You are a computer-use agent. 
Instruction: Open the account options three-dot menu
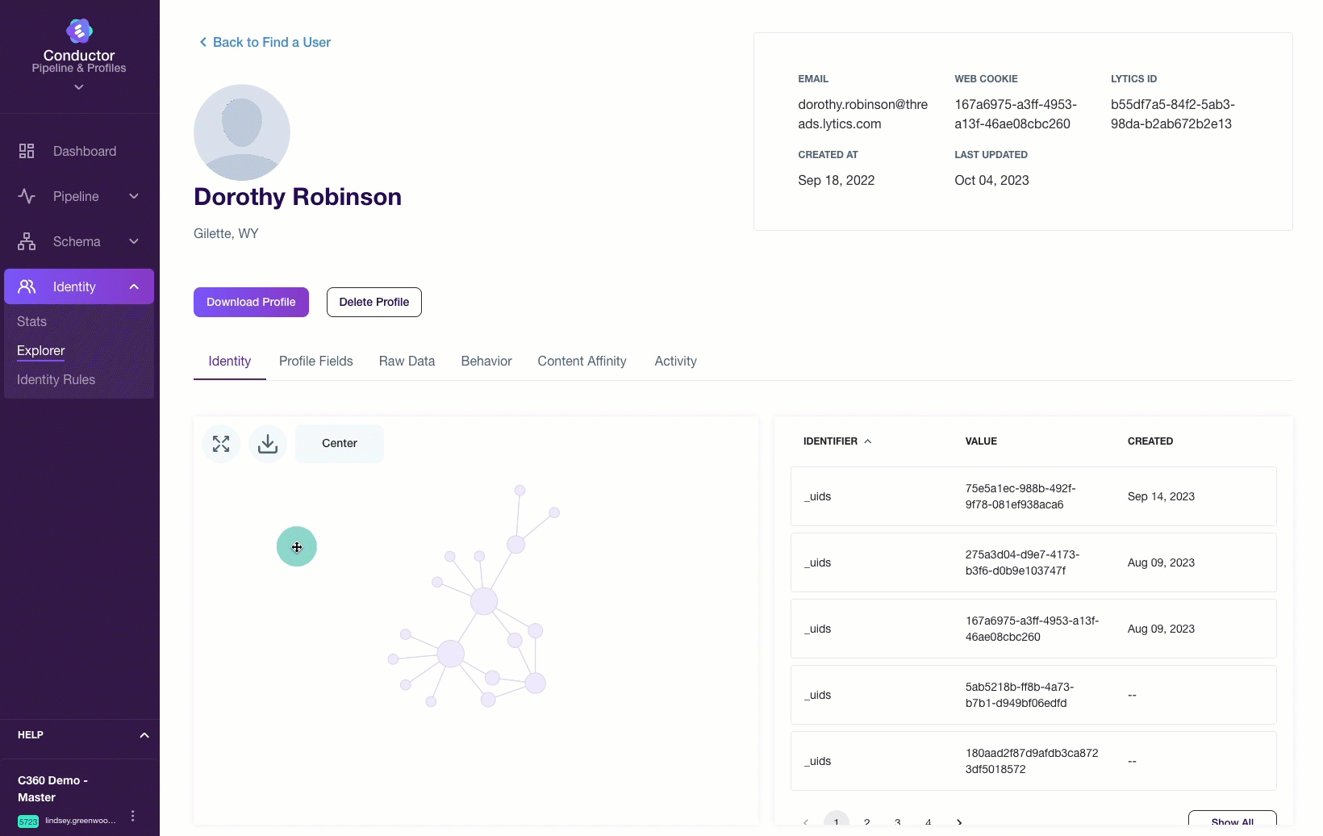tap(133, 816)
